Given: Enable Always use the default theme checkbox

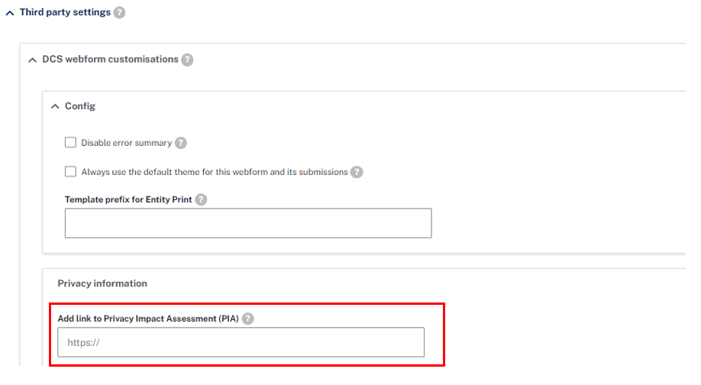Looking at the screenshot, I should 71,172.
